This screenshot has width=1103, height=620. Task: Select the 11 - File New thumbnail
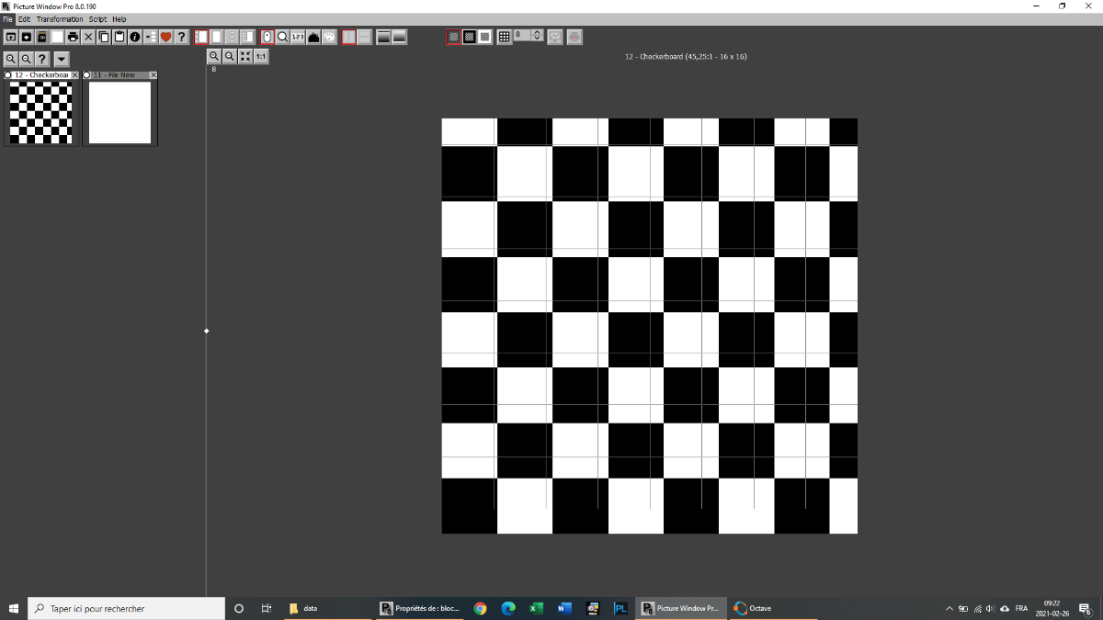[119, 112]
